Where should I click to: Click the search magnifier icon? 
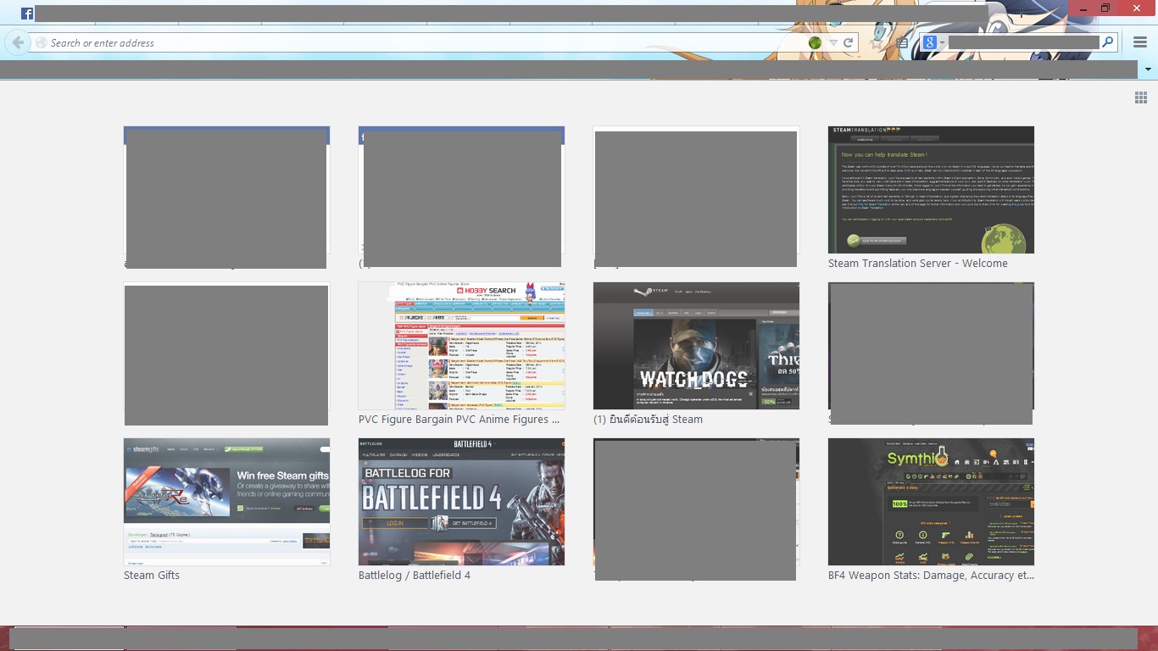pyautogui.click(x=1108, y=42)
